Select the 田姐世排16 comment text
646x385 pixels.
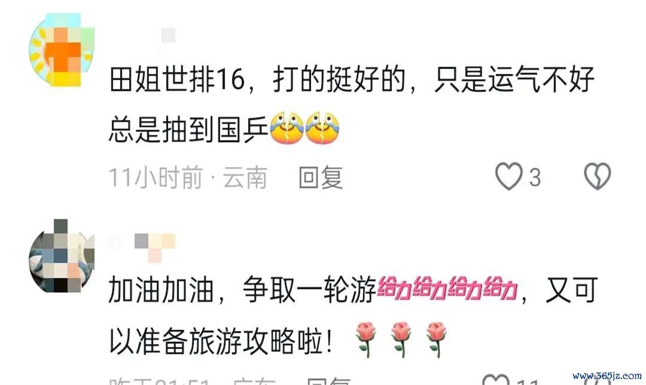tap(352, 104)
